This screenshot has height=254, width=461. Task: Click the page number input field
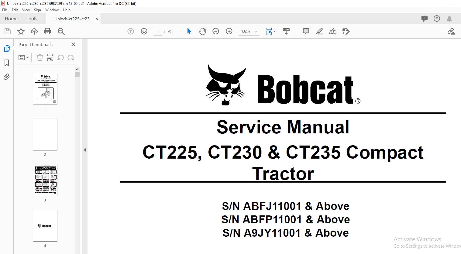(x=158, y=31)
